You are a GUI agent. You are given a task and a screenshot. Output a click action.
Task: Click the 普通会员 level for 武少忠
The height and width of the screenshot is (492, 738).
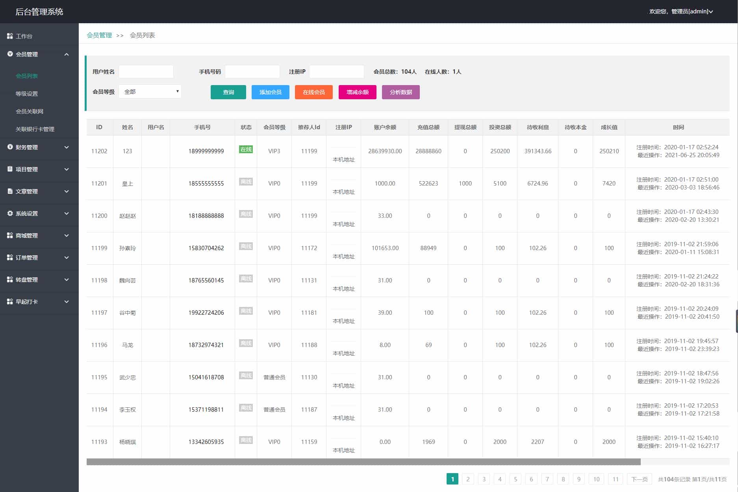pyautogui.click(x=274, y=377)
